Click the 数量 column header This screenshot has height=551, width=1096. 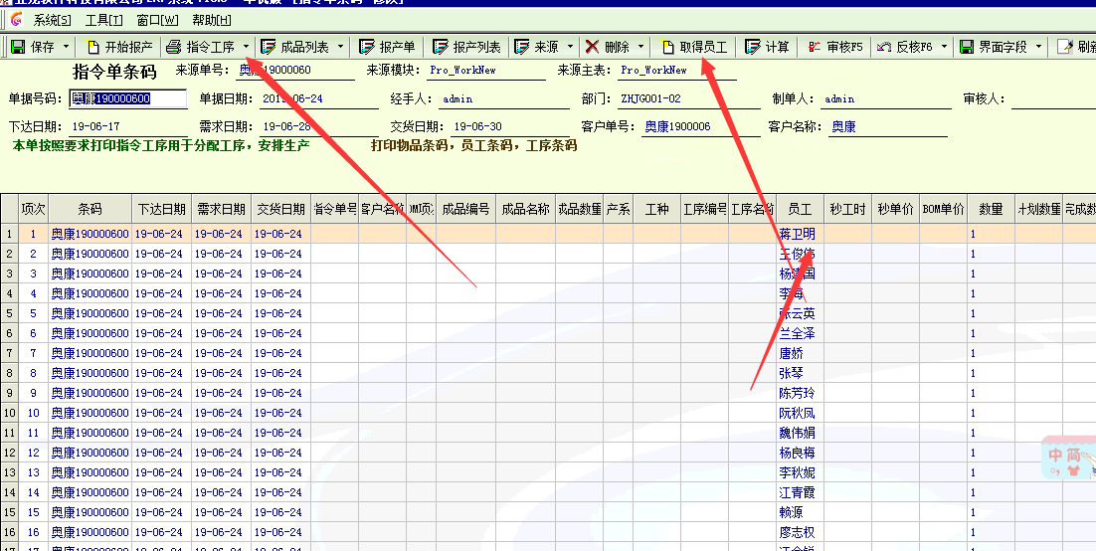992,209
